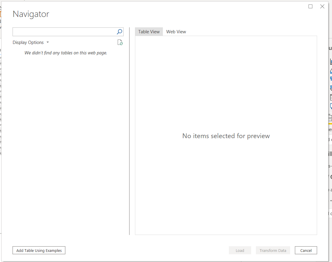This screenshot has width=332, height=262.
Task: Click the 'We didn't find any tables' message
Action: [x=66, y=53]
